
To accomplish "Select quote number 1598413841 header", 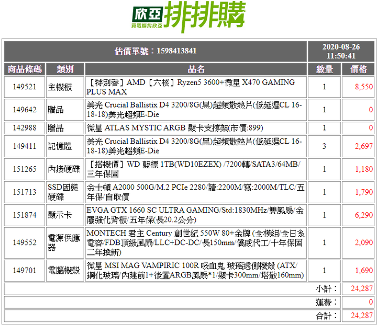I will coord(156,51).
